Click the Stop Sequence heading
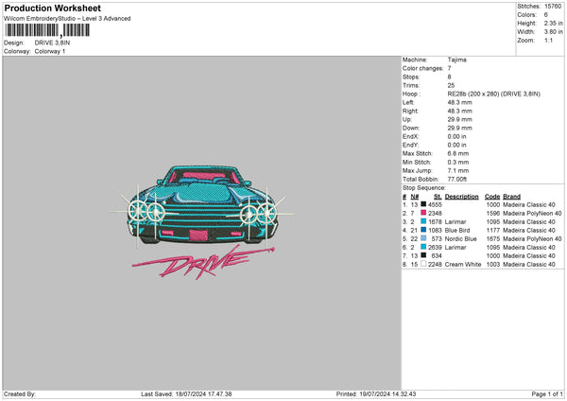Image resolution: width=567 pixels, height=401 pixels. click(423, 188)
